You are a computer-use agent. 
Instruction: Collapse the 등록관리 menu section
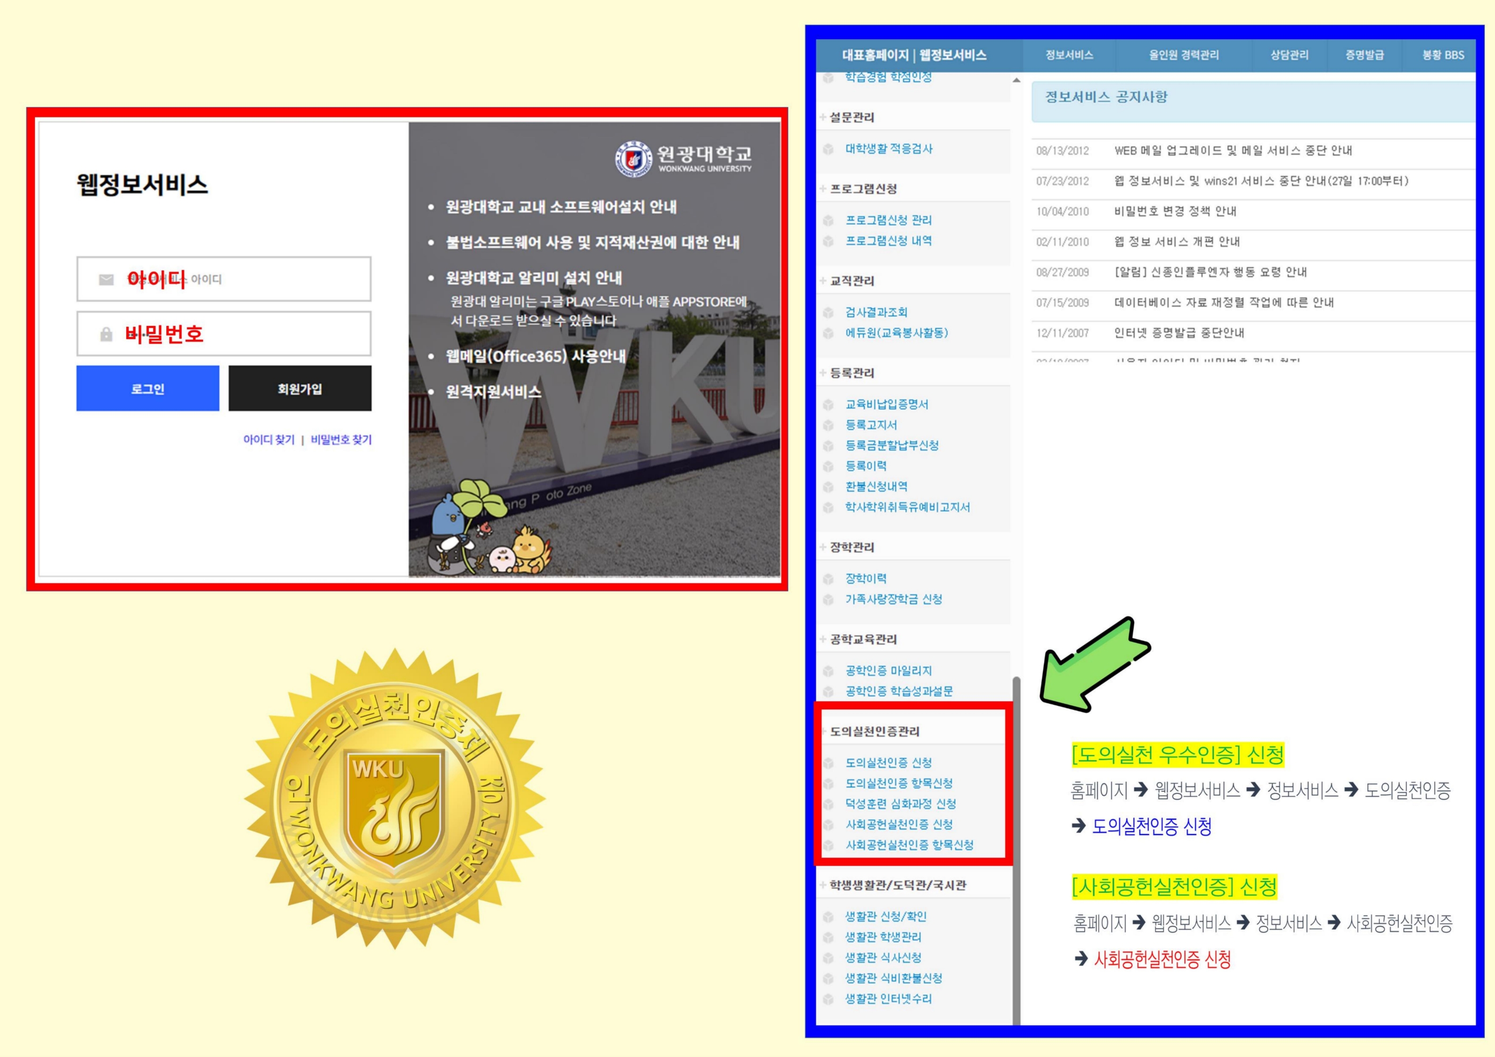[852, 373]
